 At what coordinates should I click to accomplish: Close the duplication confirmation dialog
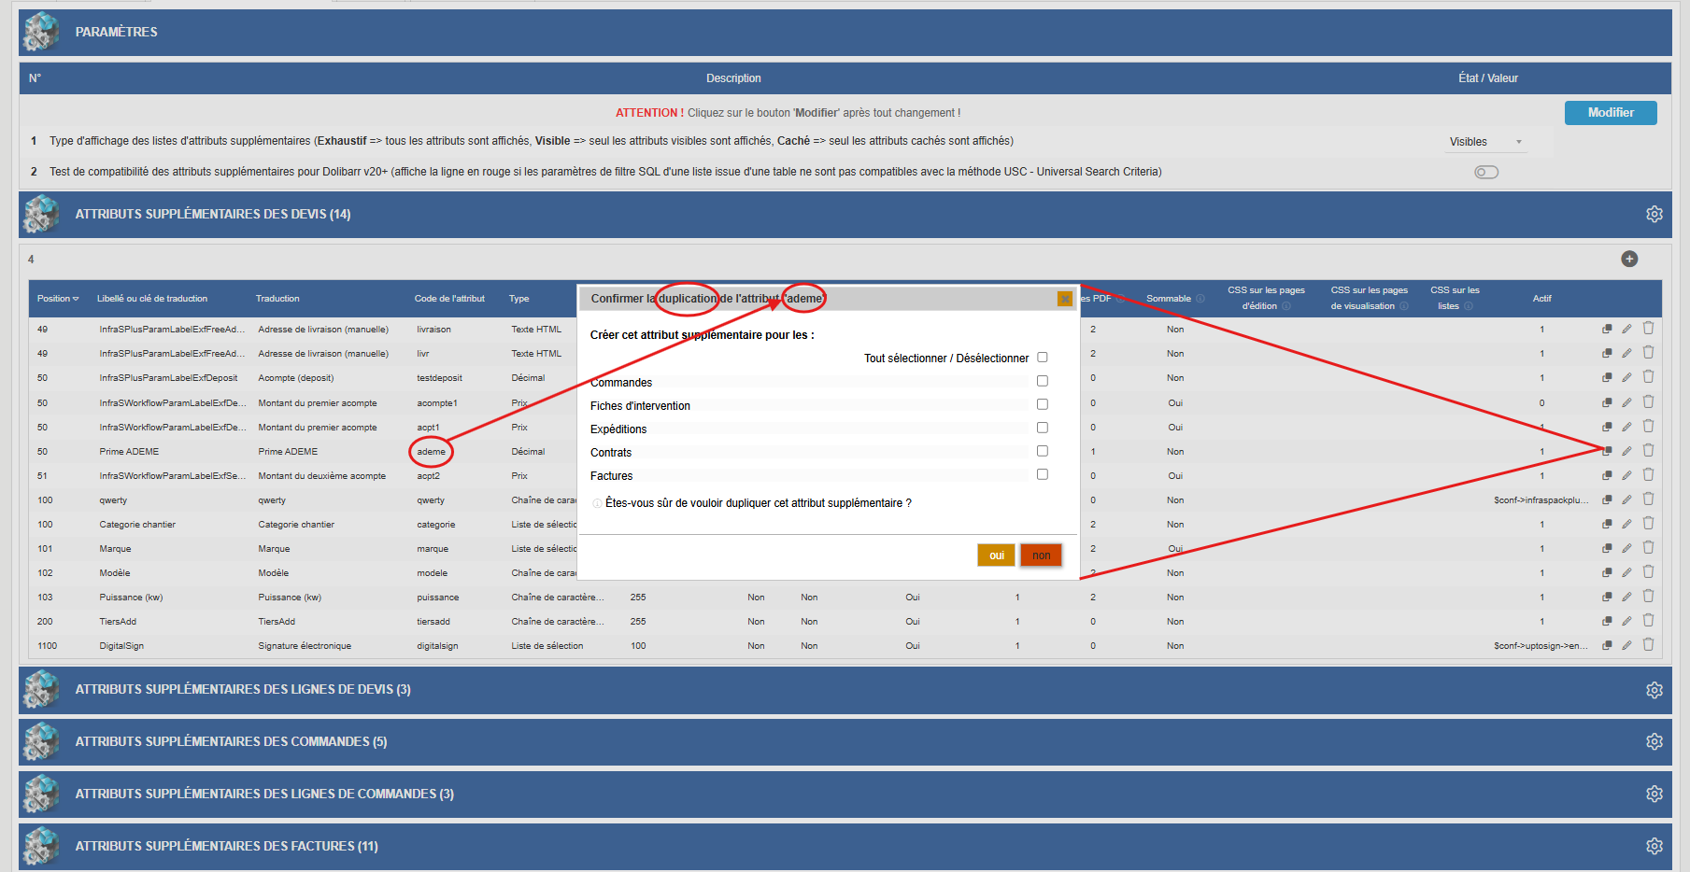click(x=1065, y=299)
